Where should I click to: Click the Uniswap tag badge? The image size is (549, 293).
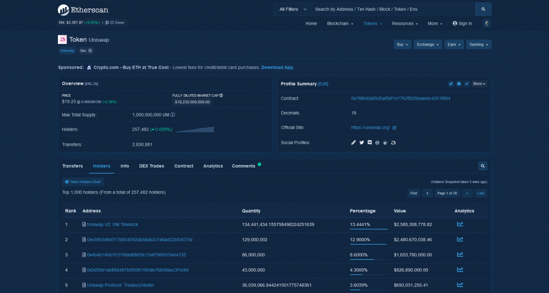[x=67, y=51]
